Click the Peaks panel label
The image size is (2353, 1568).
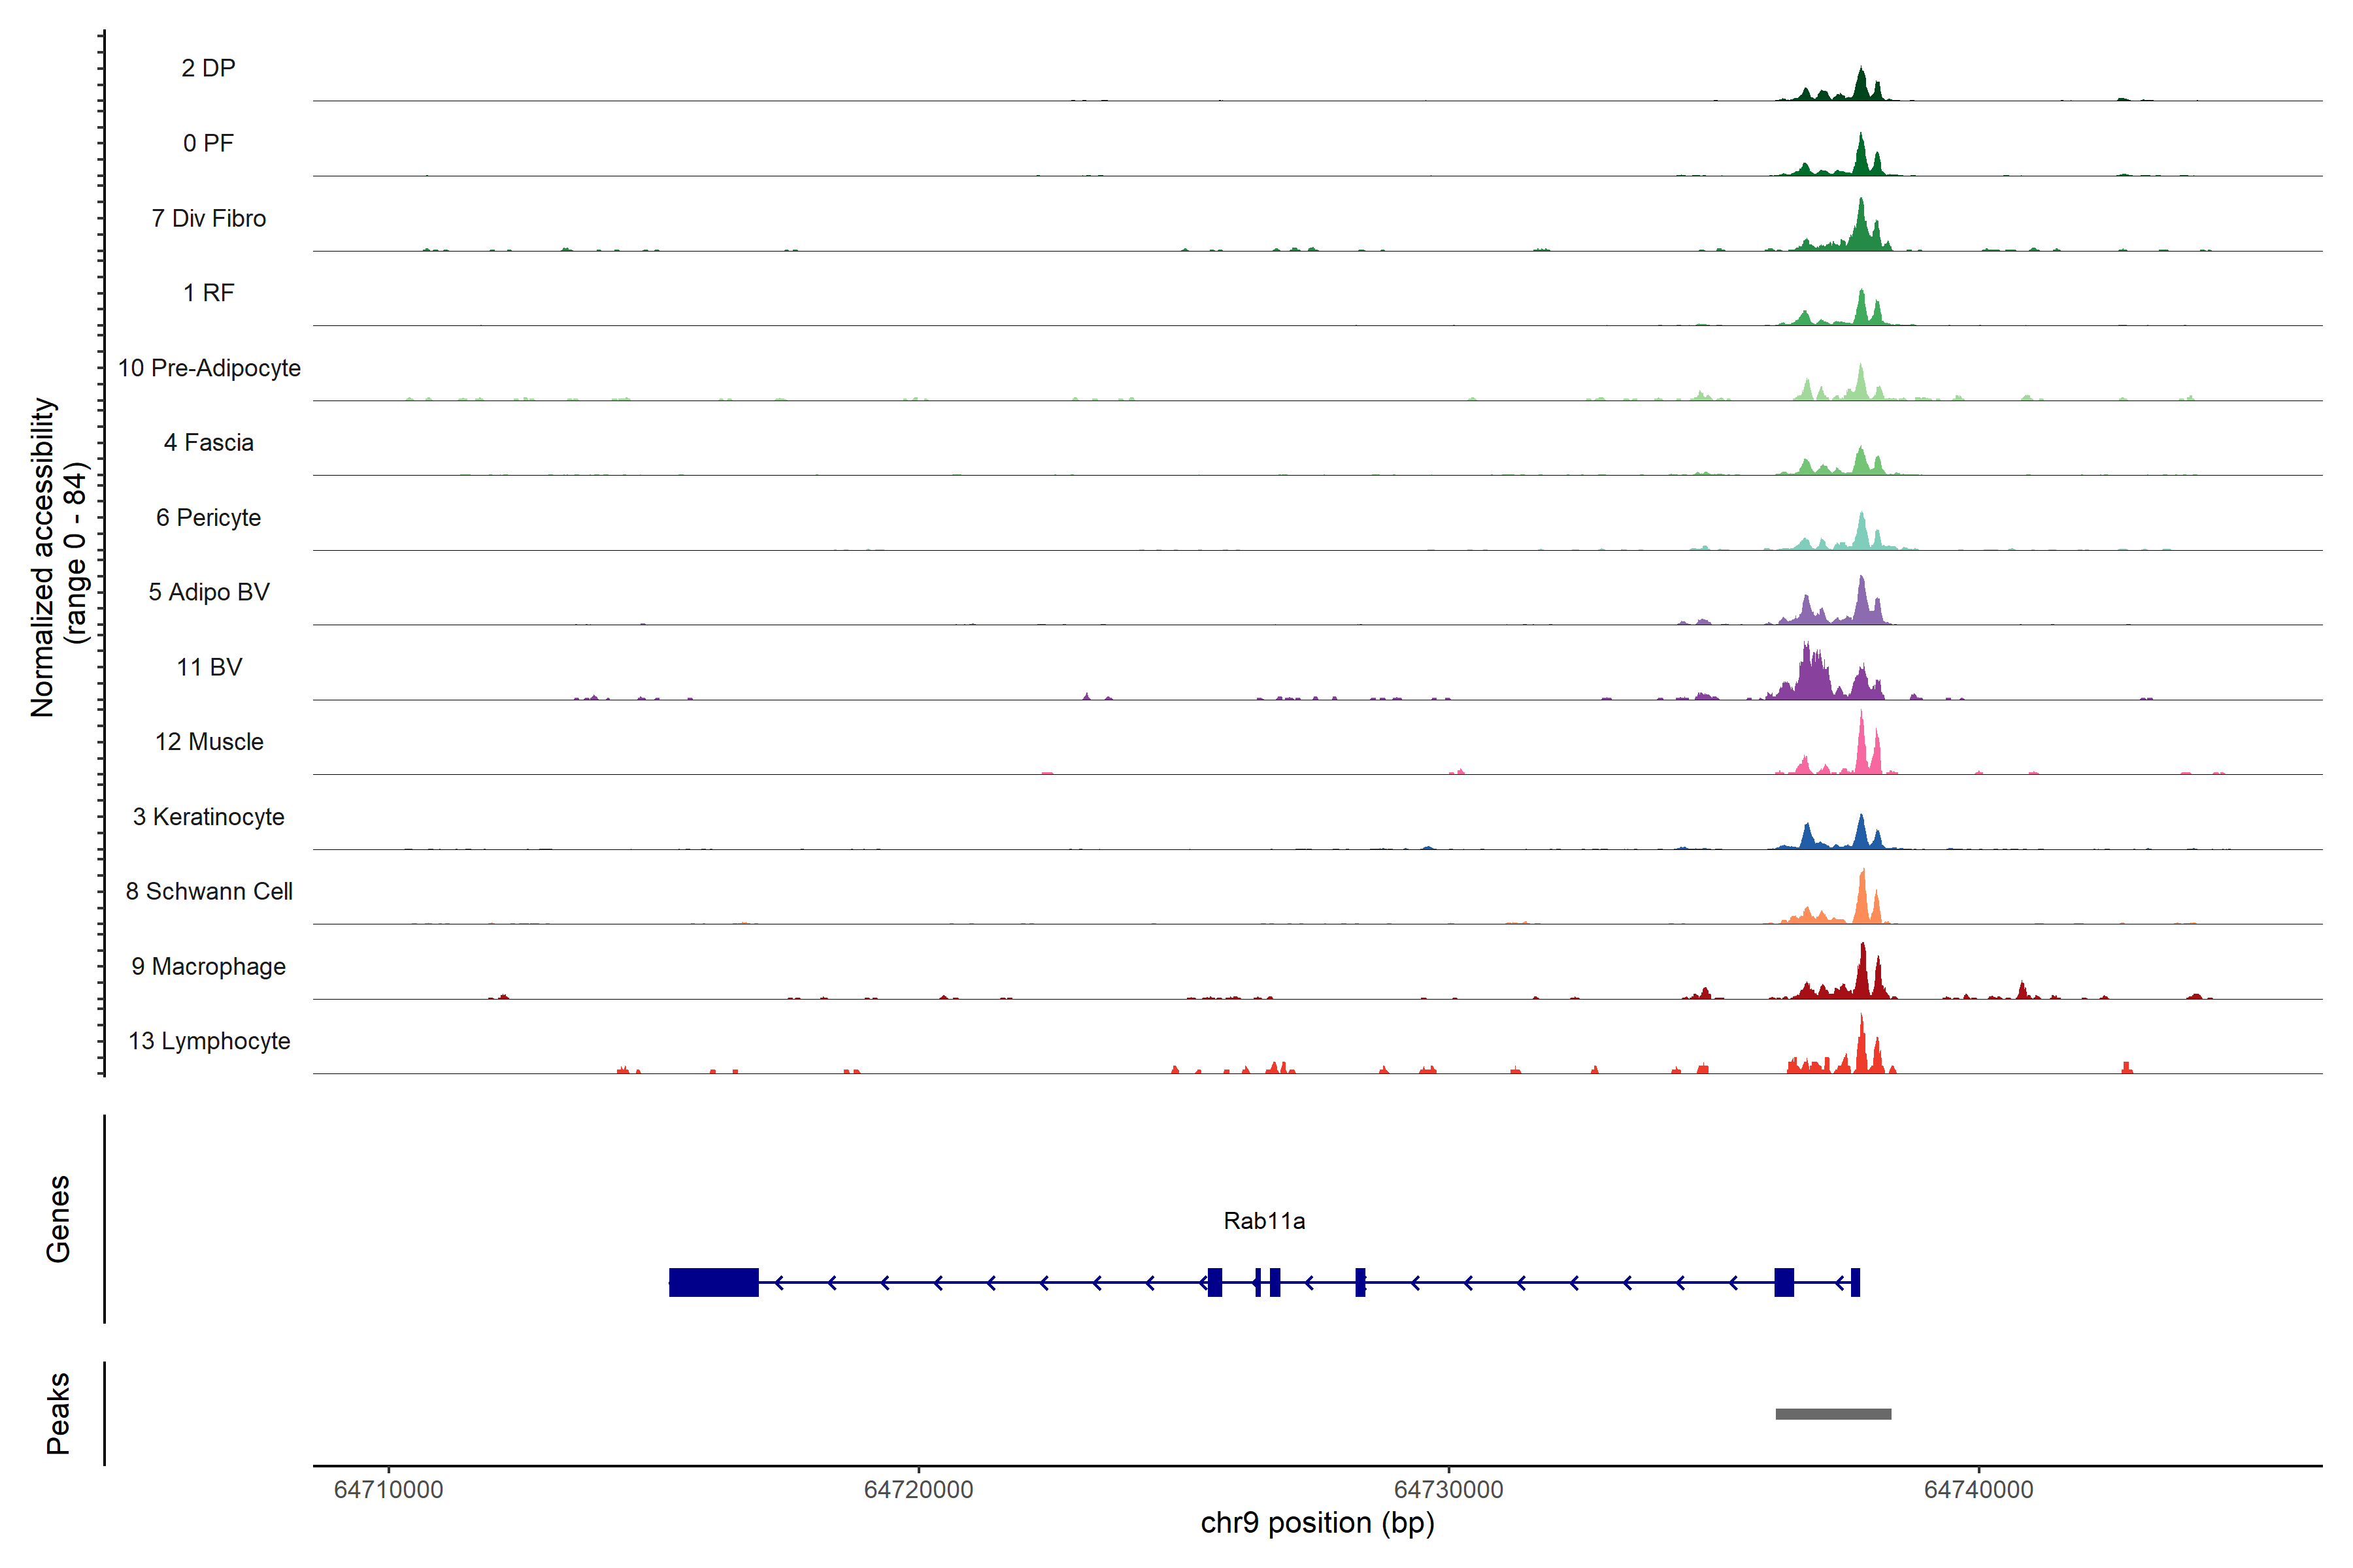58,1413
